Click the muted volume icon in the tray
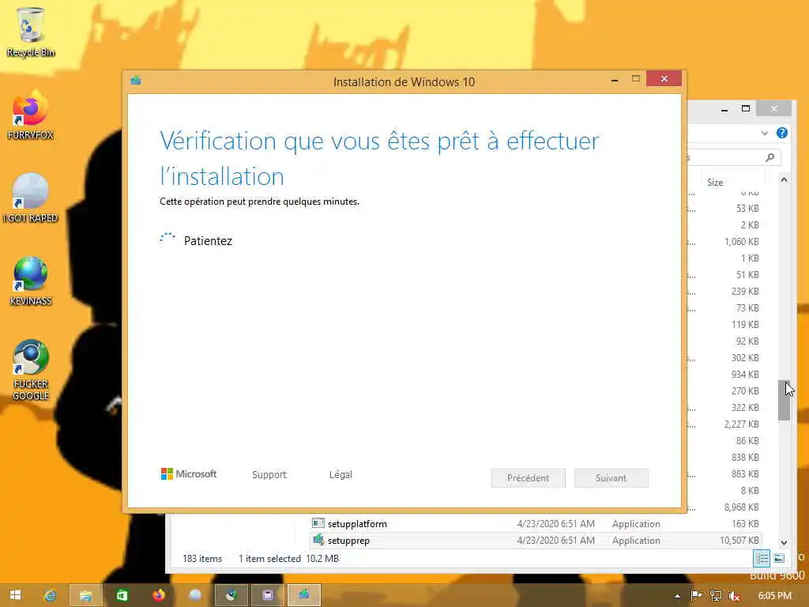 (734, 596)
